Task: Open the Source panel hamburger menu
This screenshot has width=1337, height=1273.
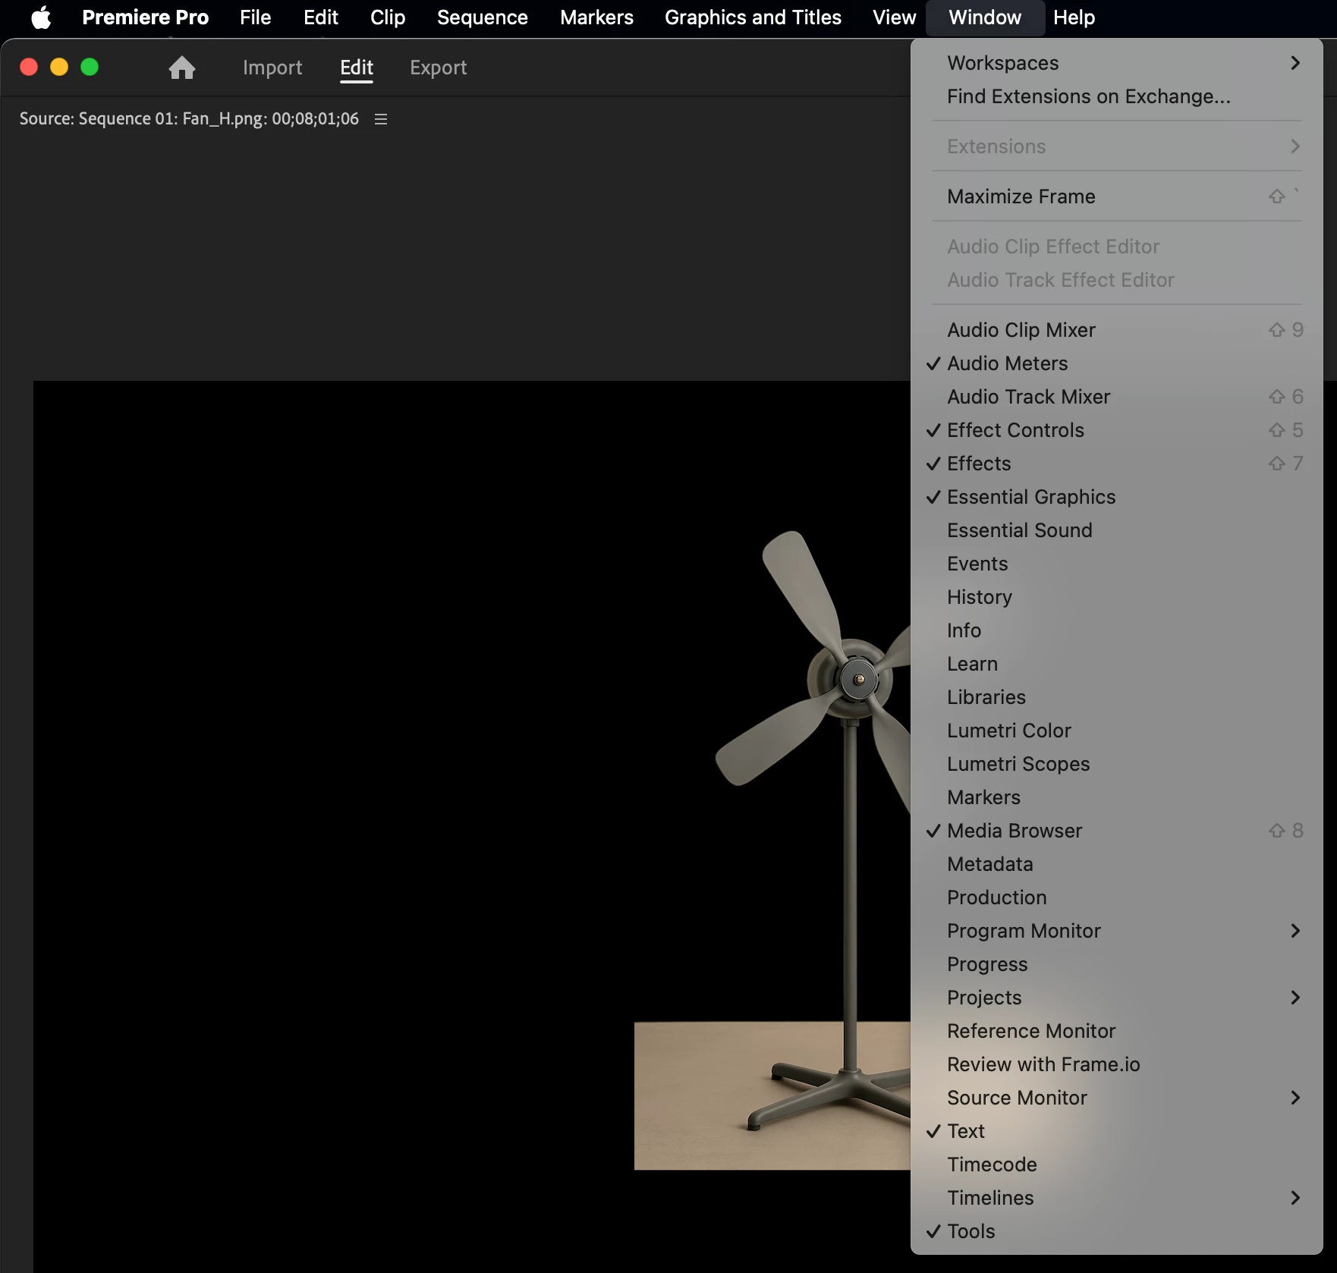Action: (381, 119)
